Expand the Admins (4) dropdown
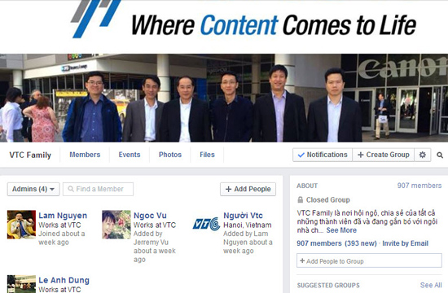Screen dimensions: 448x293 tap(33, 189)
